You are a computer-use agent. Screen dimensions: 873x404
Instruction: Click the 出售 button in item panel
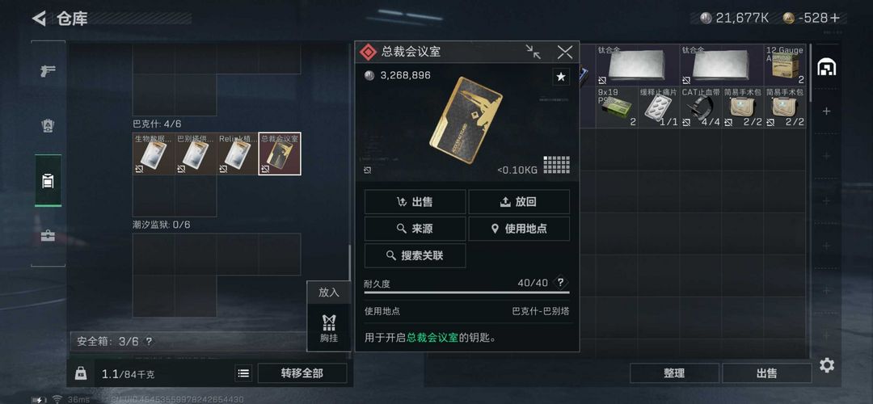[x=415, y=202]
